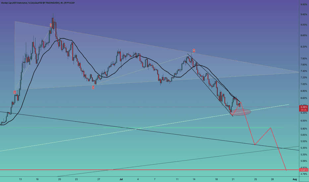This screenshot has width=309, height=182.
Task: Click the date label 13 on time axis
Action: point(20,179)
